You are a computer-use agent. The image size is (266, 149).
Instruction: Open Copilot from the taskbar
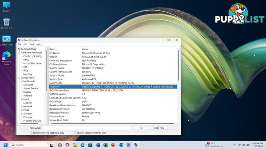(67, 145)
